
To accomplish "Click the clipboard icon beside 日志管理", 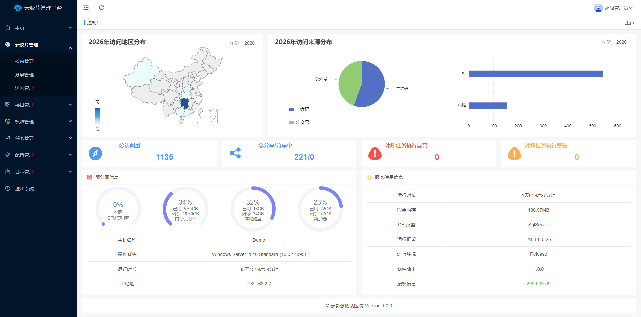I will (8, 172).
